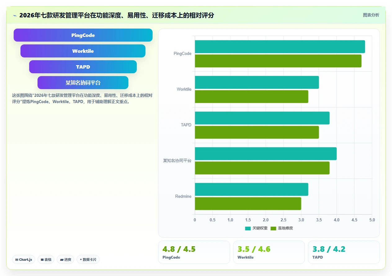Click the chart title heading text

pyautogui.click(x=117, y=15)
